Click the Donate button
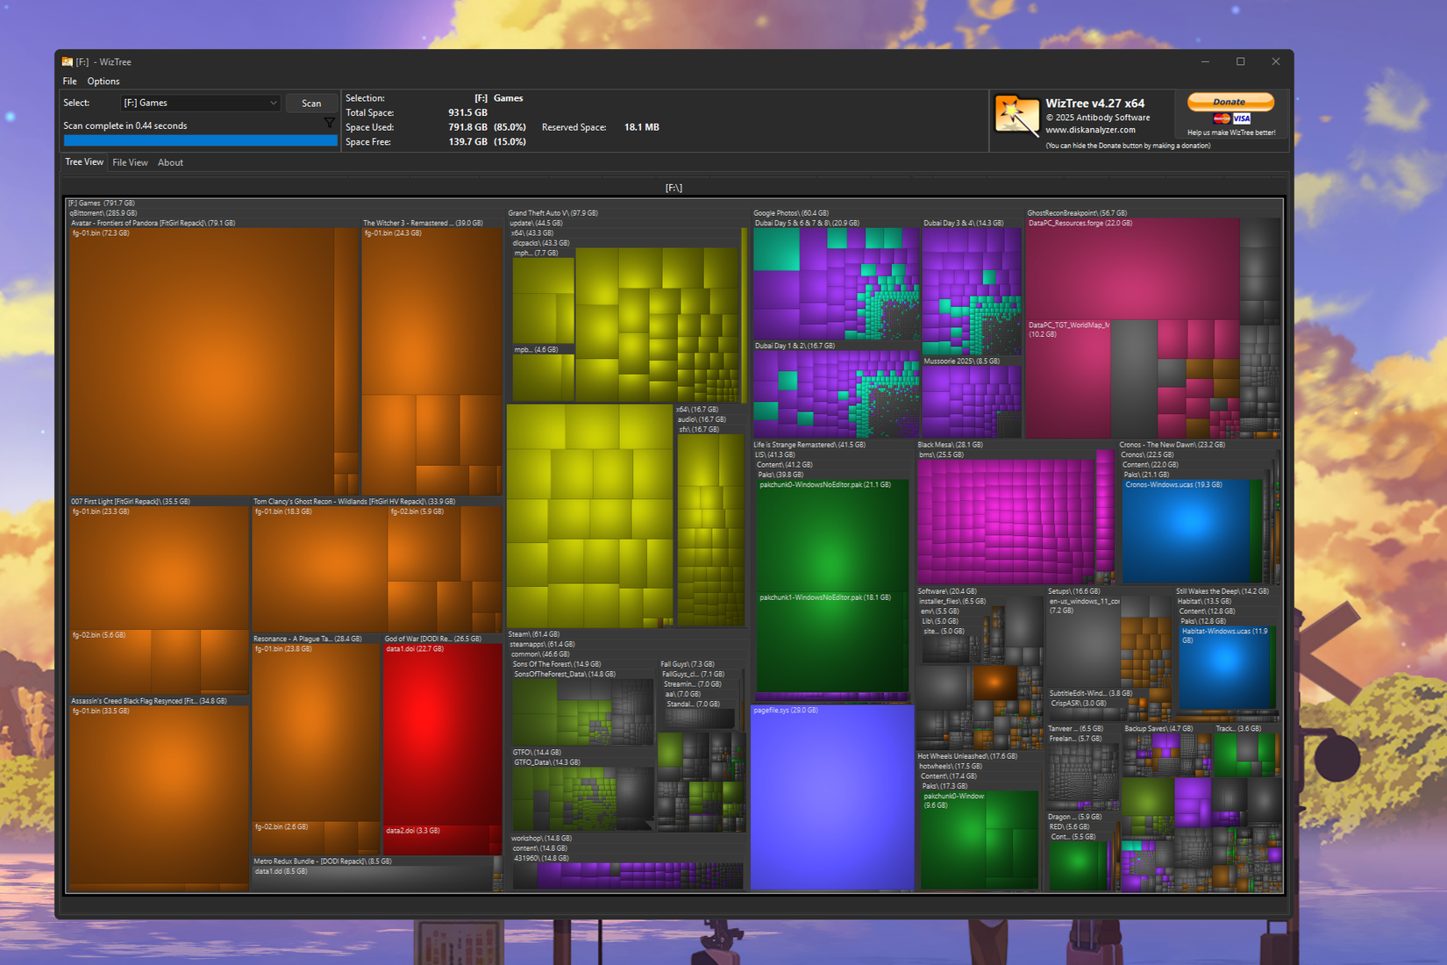 click(x=1230, y=102)
